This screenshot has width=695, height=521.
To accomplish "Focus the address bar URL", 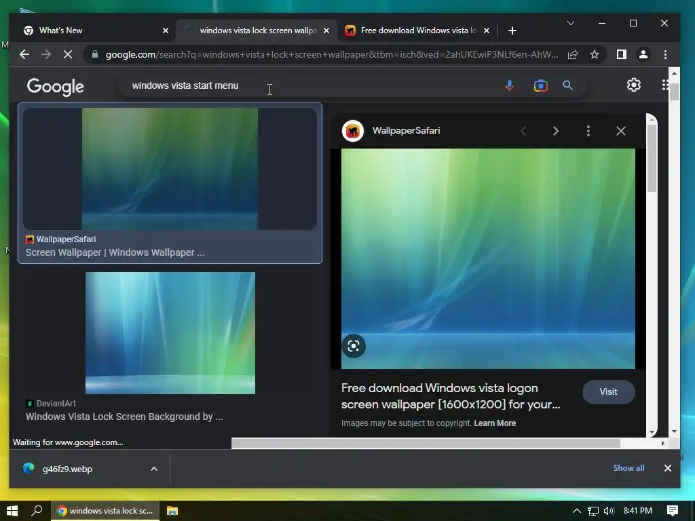I will point(331,54).
